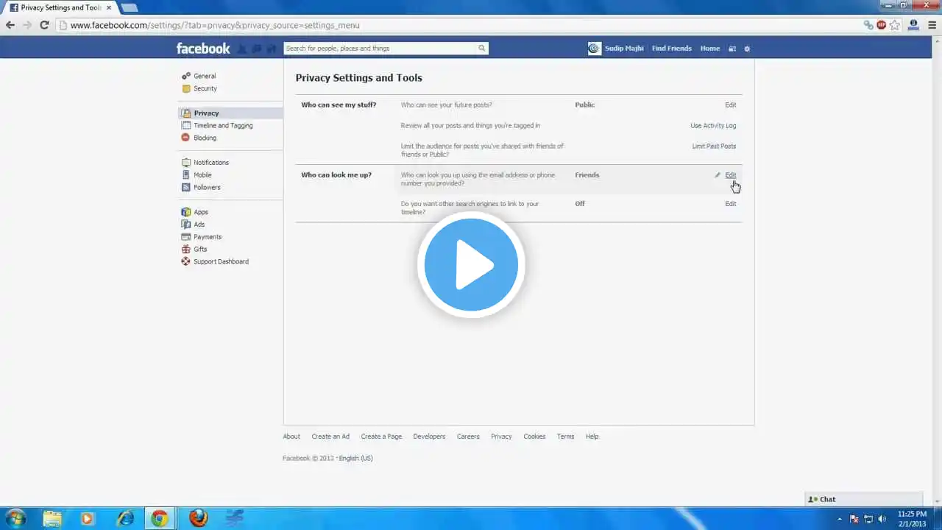Click Developers footer link
The height and width of the screenshot is (530, 942).
pyautogui.click(x=429, y=437)
